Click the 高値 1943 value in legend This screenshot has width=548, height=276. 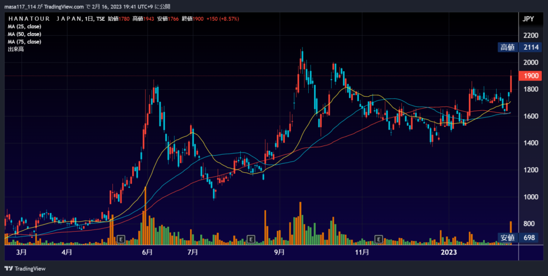pyautogui.click(x=143, y=19)
